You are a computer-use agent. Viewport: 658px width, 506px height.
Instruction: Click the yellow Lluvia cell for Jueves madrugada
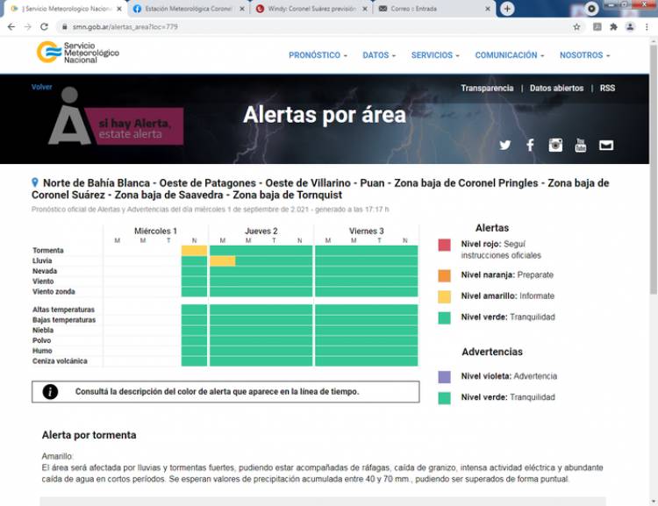click(x=223, y=261)
